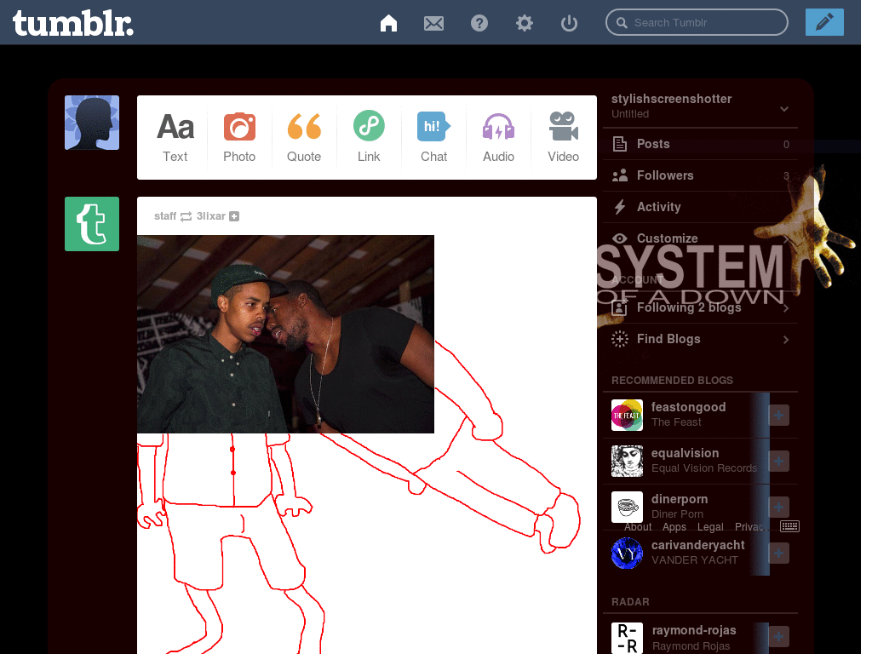Viewport: 872px width, 654px height.
Task: Open the staff blog link
Action: click(x=165, y=216)
